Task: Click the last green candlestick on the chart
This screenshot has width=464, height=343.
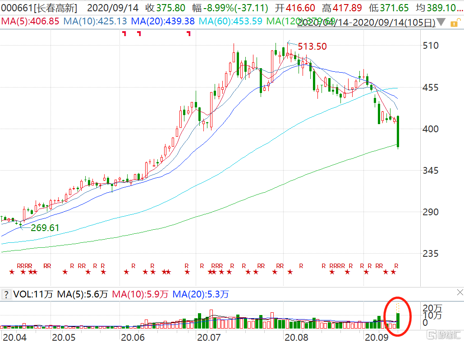Action: click(x=398, y=131)
